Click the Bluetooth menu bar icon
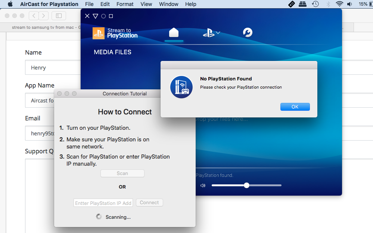Screen dimensions: 373x233 [328, 4]
